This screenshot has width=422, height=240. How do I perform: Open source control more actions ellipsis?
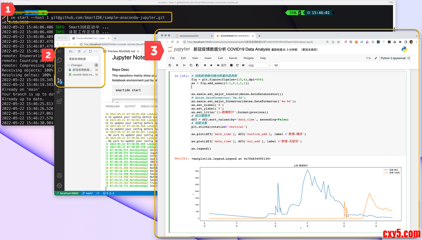[x=96, y=51]
